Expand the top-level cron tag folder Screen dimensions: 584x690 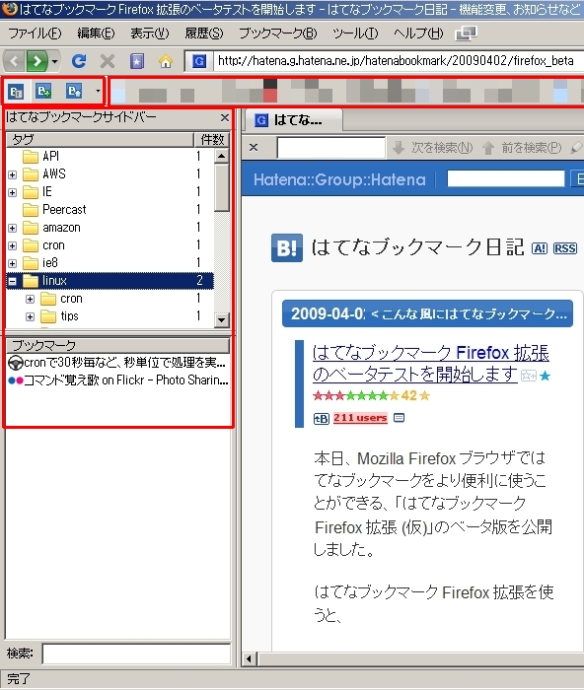(13, 245)
